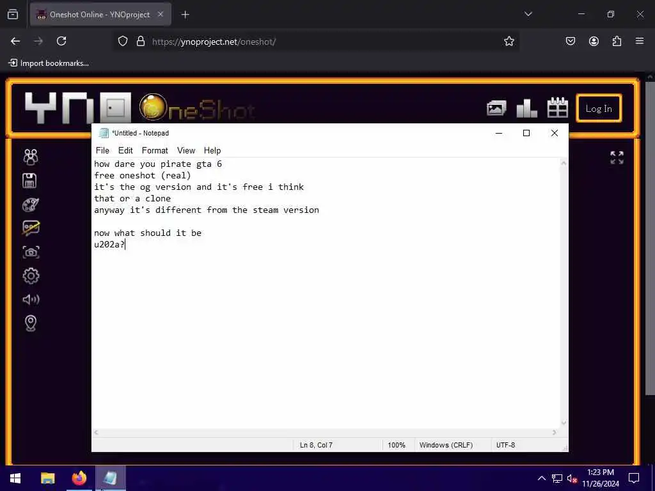
Task: Open File Explorer from the taskbar
Action: coord(47,478)
